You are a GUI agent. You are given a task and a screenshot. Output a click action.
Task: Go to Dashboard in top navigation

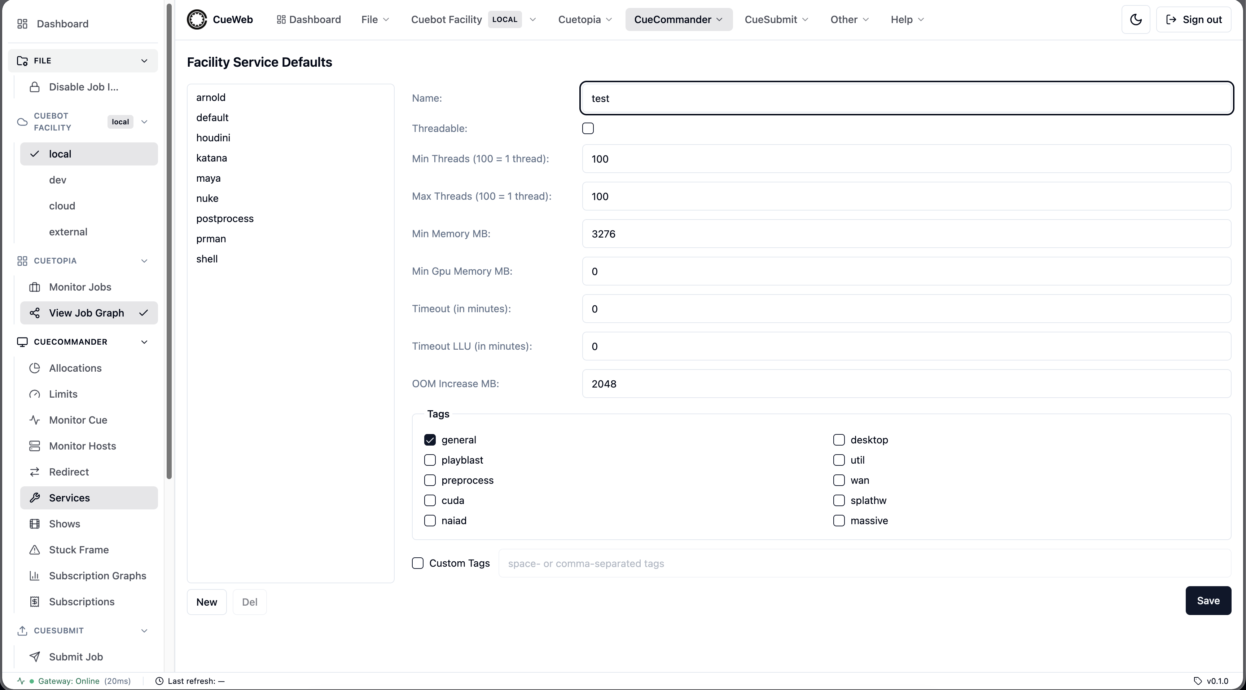tap(308, 19)
